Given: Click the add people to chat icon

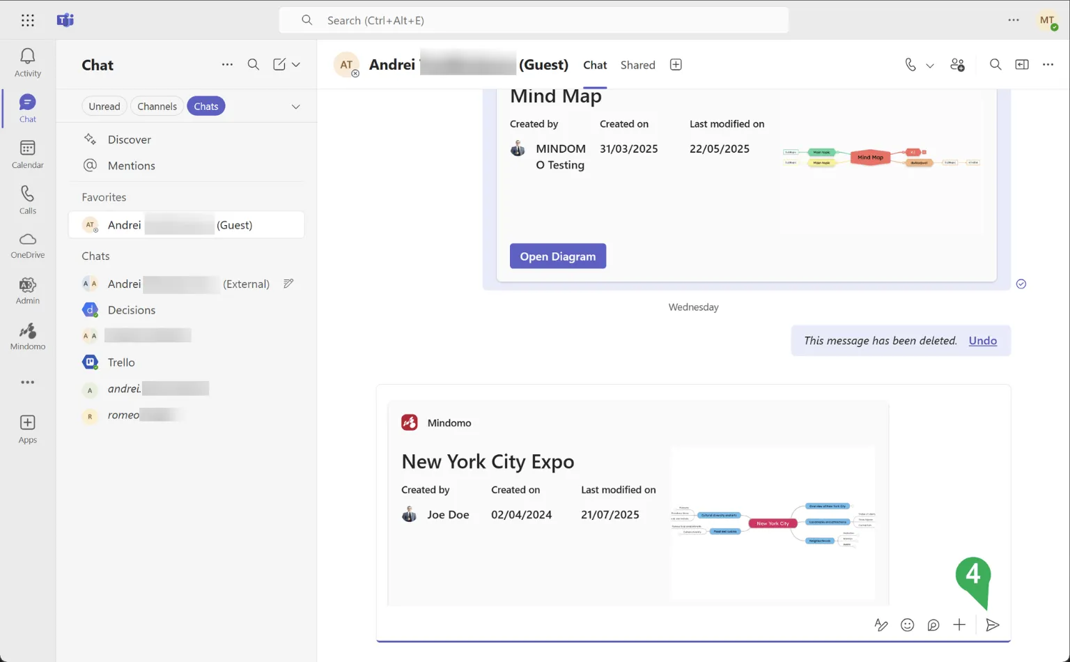Looking at the screenshot, I should [957, 65].
